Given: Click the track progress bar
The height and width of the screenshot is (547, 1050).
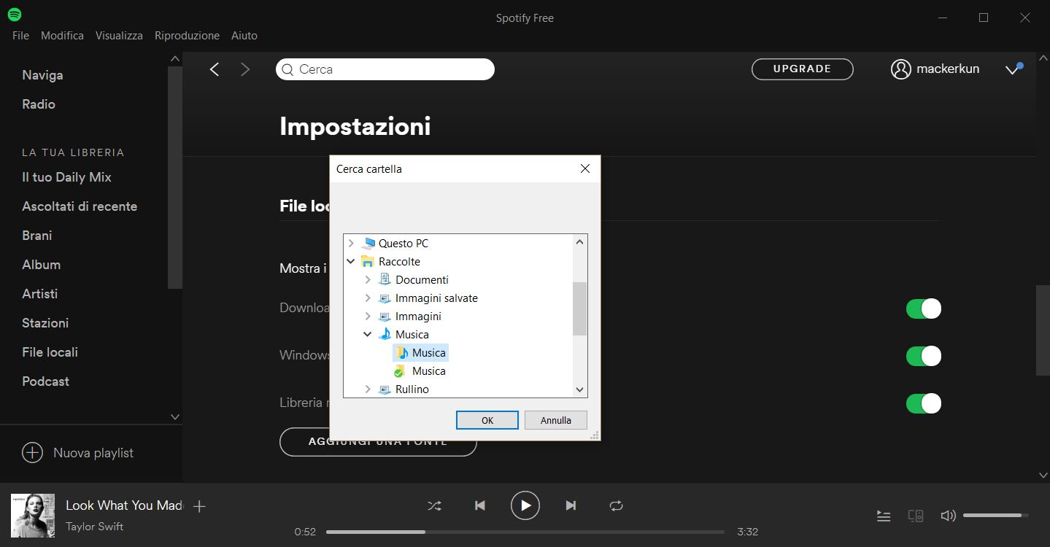Looking at the screenshot, I should (x=525, y=532).
